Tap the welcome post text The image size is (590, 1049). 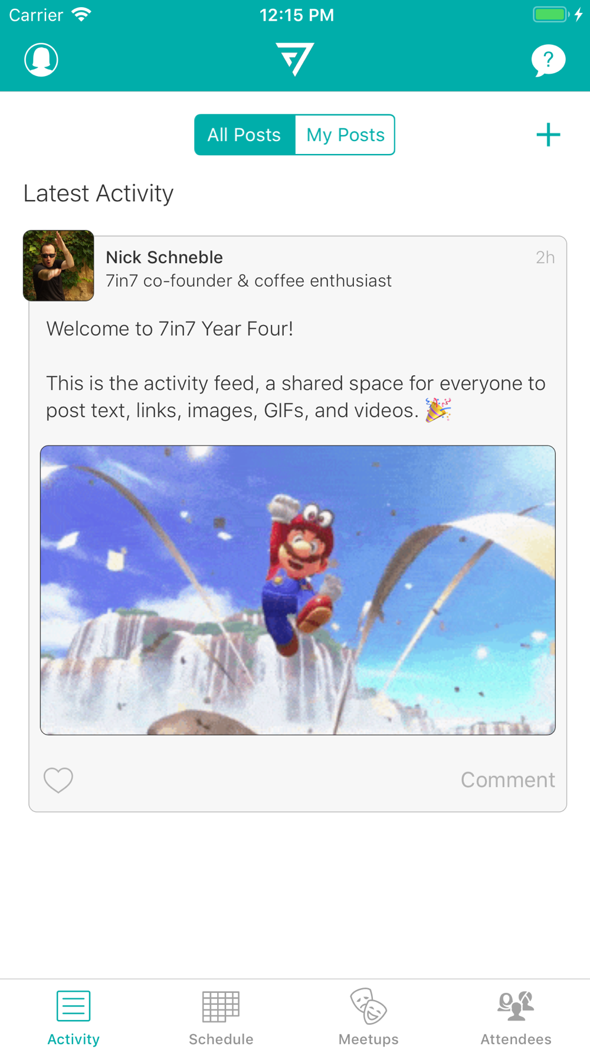coord(297,369)
